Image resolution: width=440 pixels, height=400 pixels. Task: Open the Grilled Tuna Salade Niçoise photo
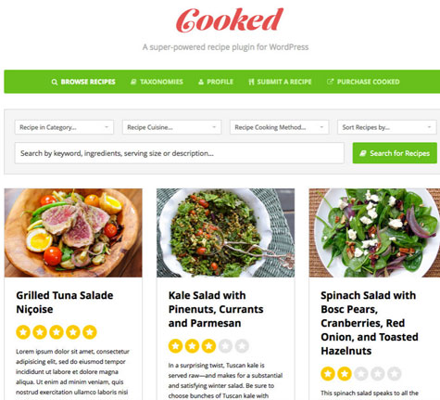coord(73,233)
